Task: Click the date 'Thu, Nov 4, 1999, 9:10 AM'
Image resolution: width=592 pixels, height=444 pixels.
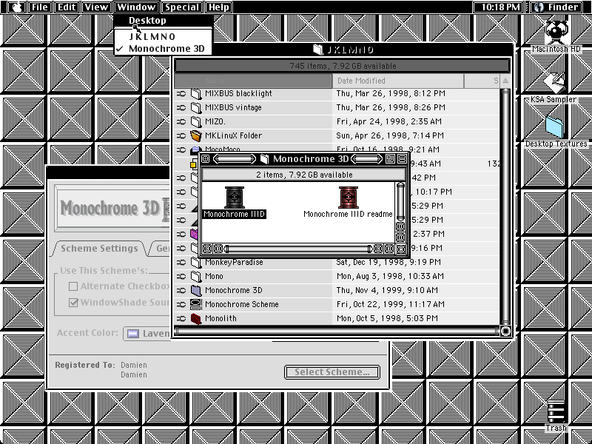Action: 387,290
